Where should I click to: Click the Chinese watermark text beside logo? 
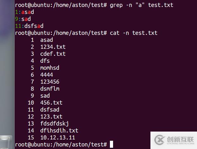pyautogui.click(x=181, y=139)
